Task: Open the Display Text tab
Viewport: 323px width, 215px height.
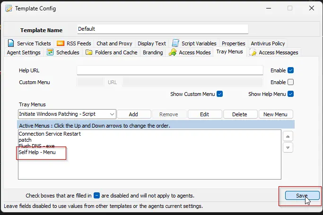Action: [152, 43]
